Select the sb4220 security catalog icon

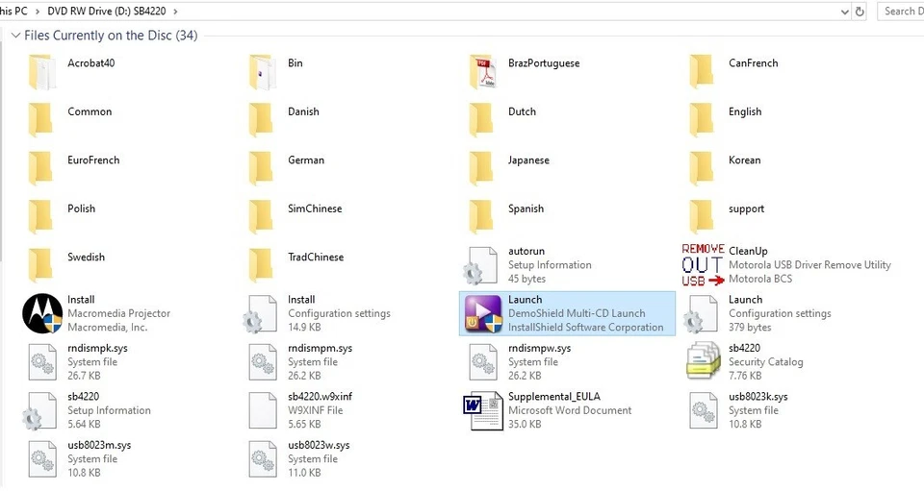[x=704, y=361]
